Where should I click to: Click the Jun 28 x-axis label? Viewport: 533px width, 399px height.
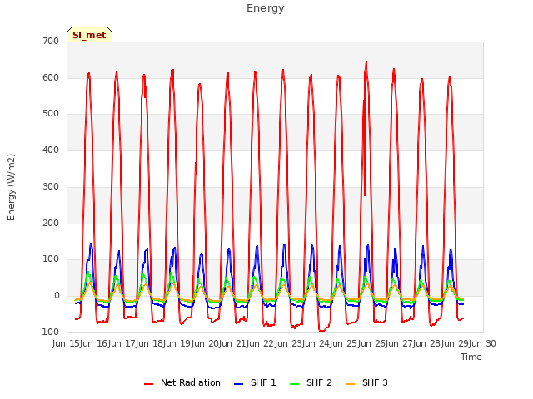click(428, 343)
